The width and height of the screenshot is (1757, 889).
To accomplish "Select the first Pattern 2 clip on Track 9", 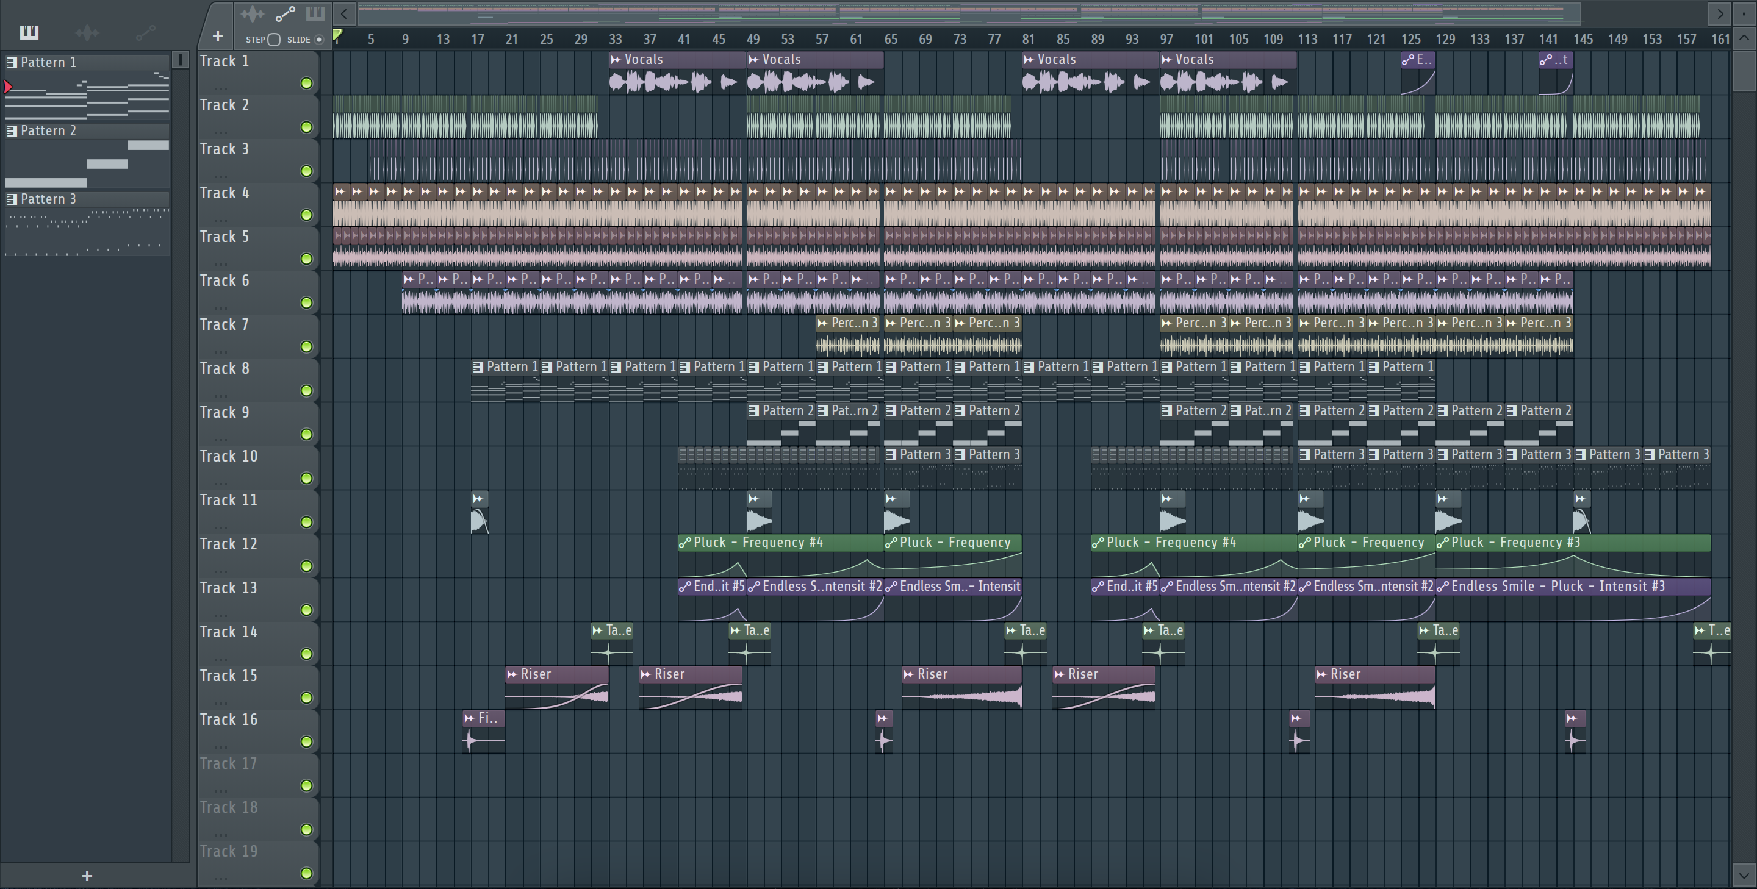I will point(780,425).
